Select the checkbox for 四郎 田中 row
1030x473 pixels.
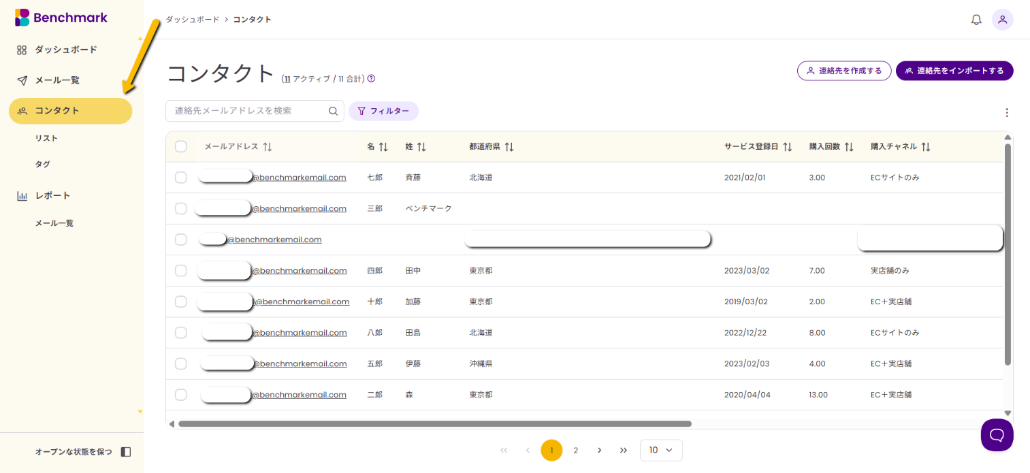[x=181, y=271]
